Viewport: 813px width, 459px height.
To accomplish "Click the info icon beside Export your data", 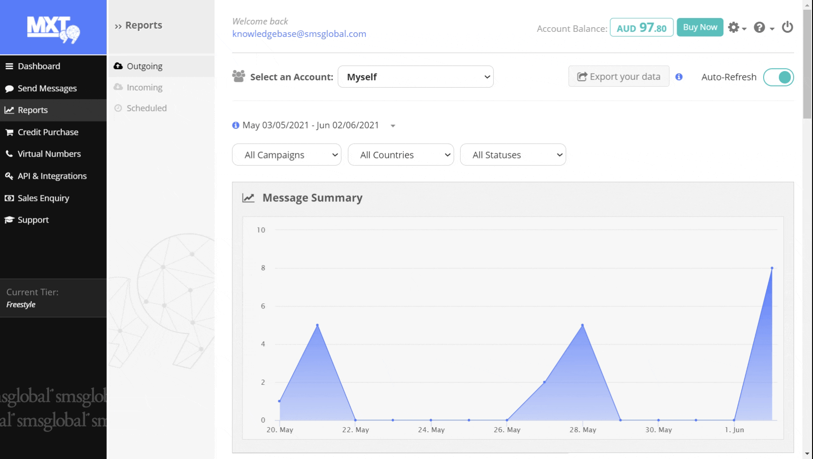I will 679,77.
